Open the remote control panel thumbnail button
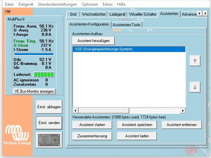The width and height of the screenshot is (211, 158). tap(49, 140)
